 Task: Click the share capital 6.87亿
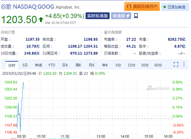click(x=180, y=46)
